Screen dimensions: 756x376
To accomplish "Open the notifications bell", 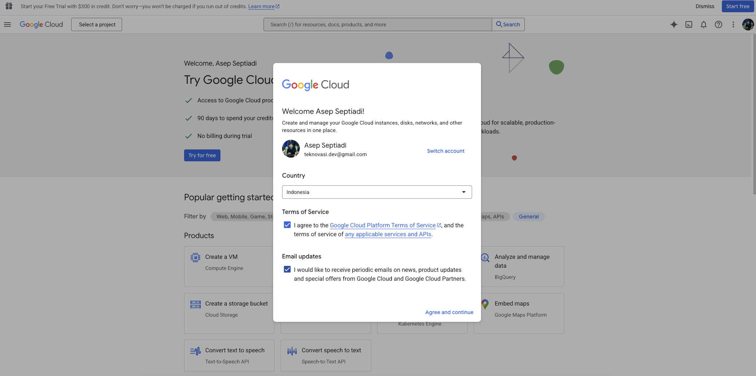I will point(704,24).
